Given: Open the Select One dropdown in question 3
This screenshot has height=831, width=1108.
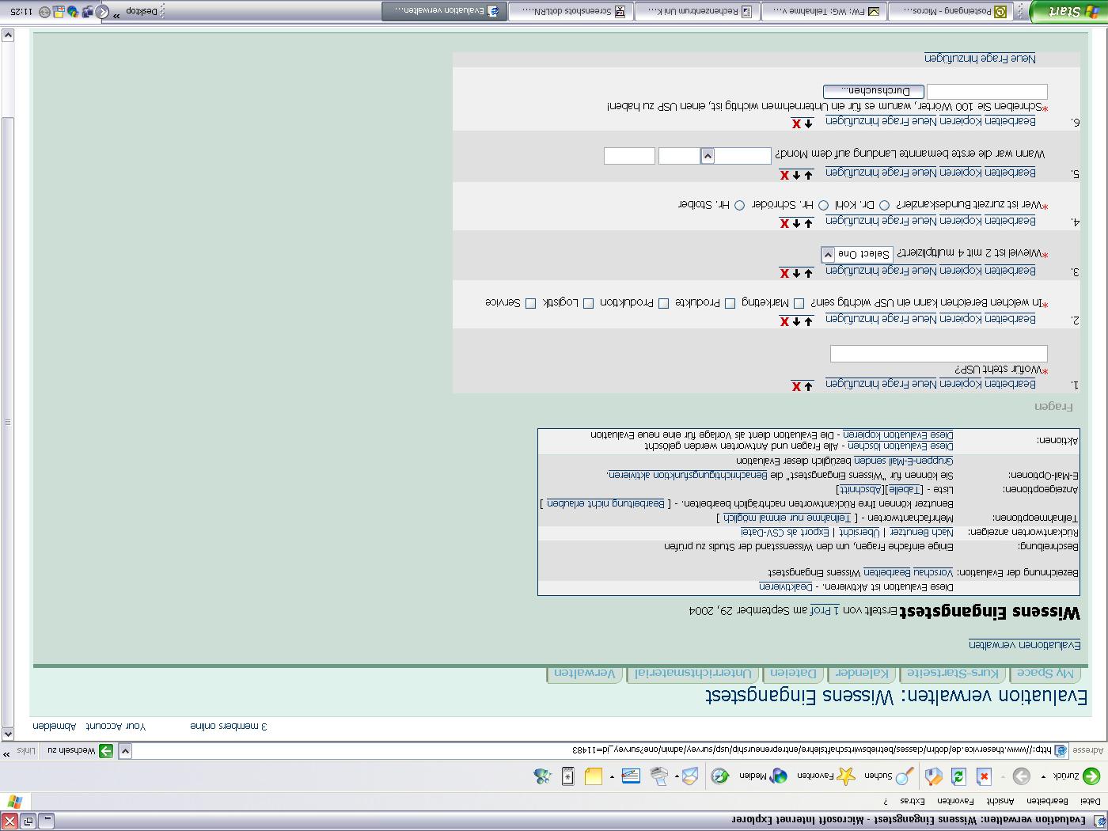Looking at the screenshot, I should (x=826, y=255).
